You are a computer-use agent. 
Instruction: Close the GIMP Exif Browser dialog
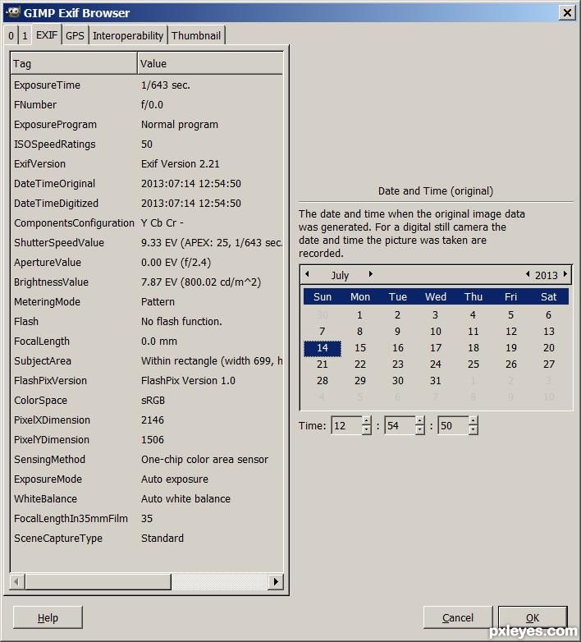[x=567, y=12]
